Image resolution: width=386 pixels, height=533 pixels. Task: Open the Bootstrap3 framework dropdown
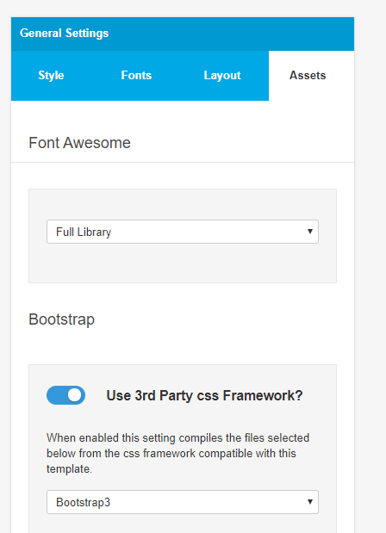[x=183, y=502]
